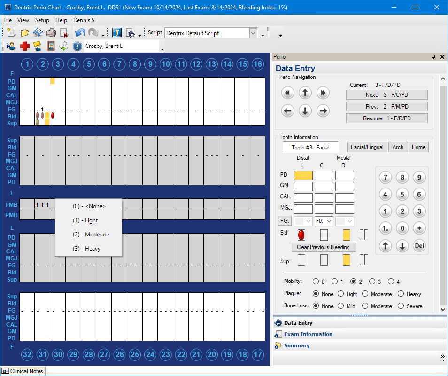Click the red cross icon in the toolbar

[x=24, y=46]
